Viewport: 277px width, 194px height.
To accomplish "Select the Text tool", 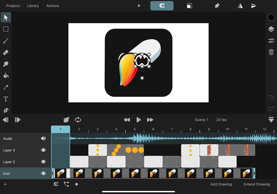I will tap(6, 99).
